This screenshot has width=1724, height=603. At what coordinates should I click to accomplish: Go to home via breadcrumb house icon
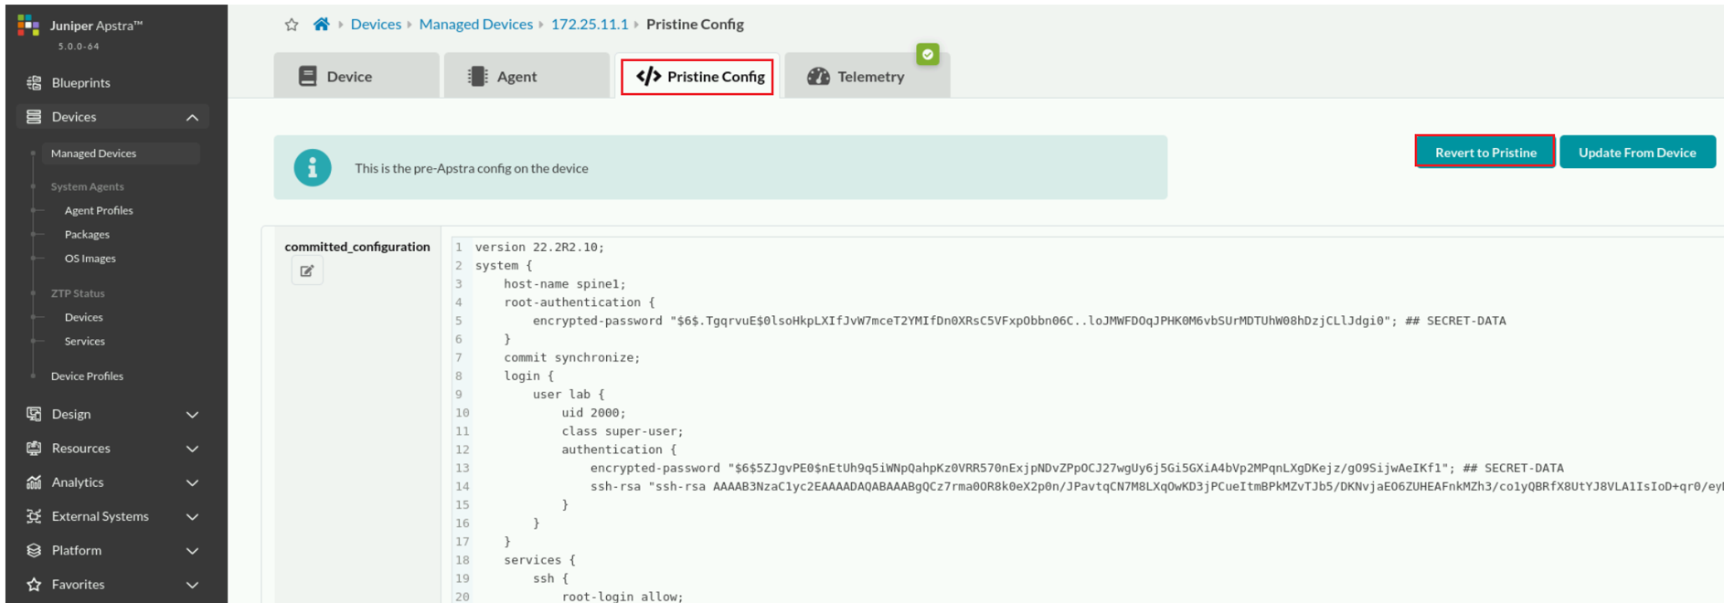click(321, 25)
